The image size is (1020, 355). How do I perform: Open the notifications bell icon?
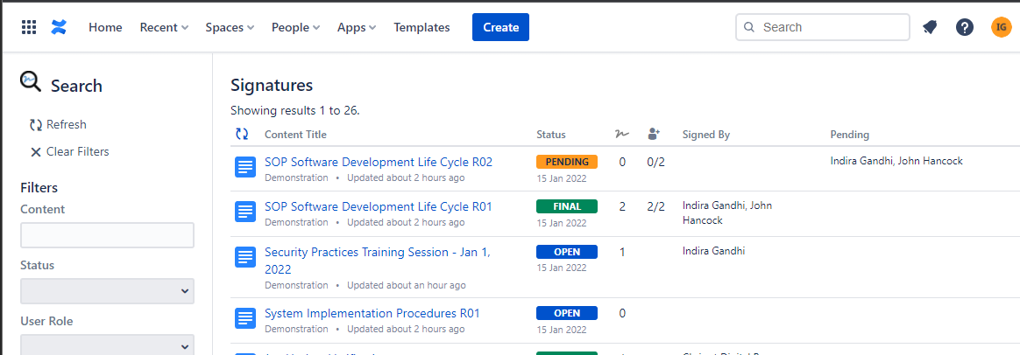pos(930,27)
